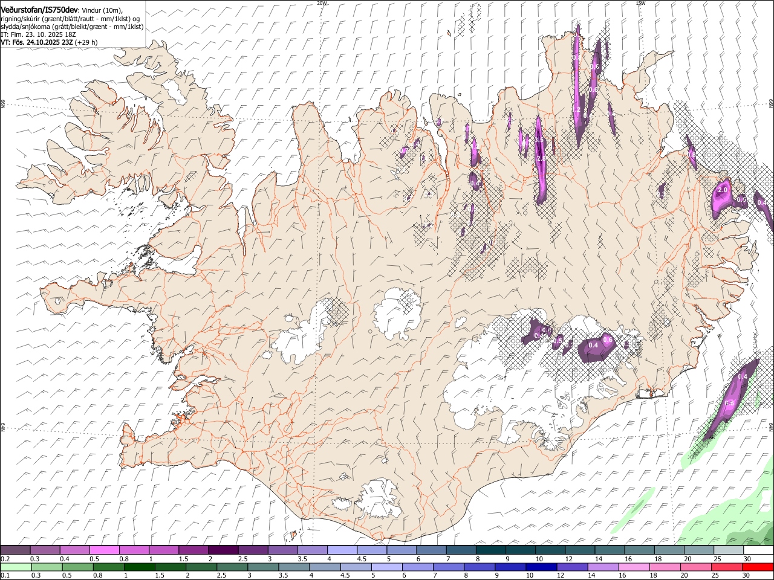
Task: Click the '20W' longitude label
Action: (x=322, y=3)
